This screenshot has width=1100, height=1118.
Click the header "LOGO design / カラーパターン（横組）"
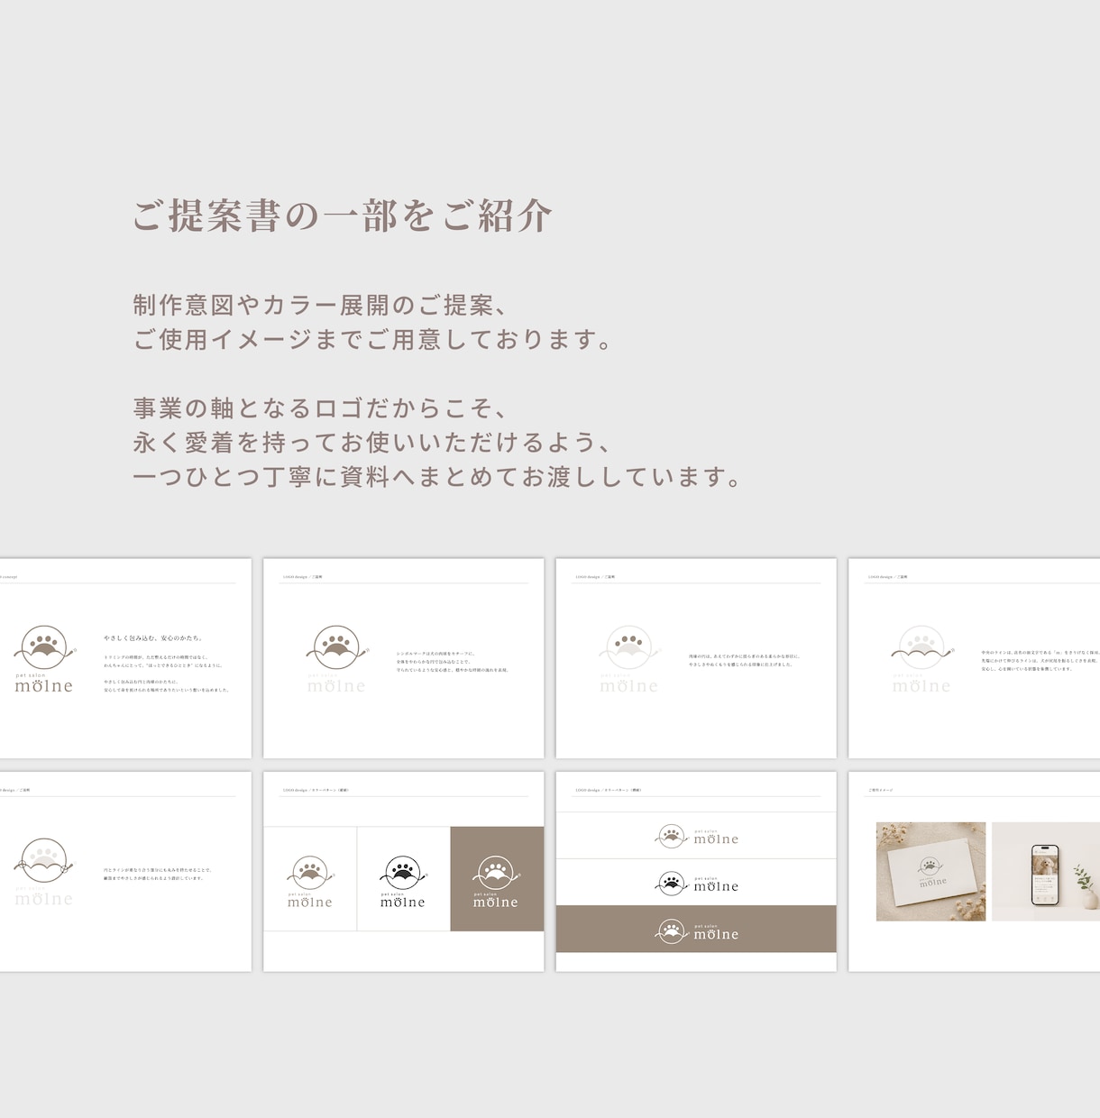tap(608, 790)
